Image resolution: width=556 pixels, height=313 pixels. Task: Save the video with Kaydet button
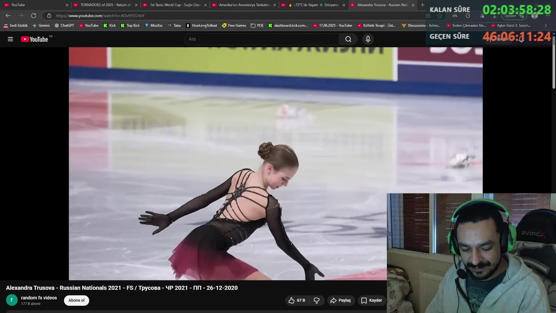click(372, 300)
